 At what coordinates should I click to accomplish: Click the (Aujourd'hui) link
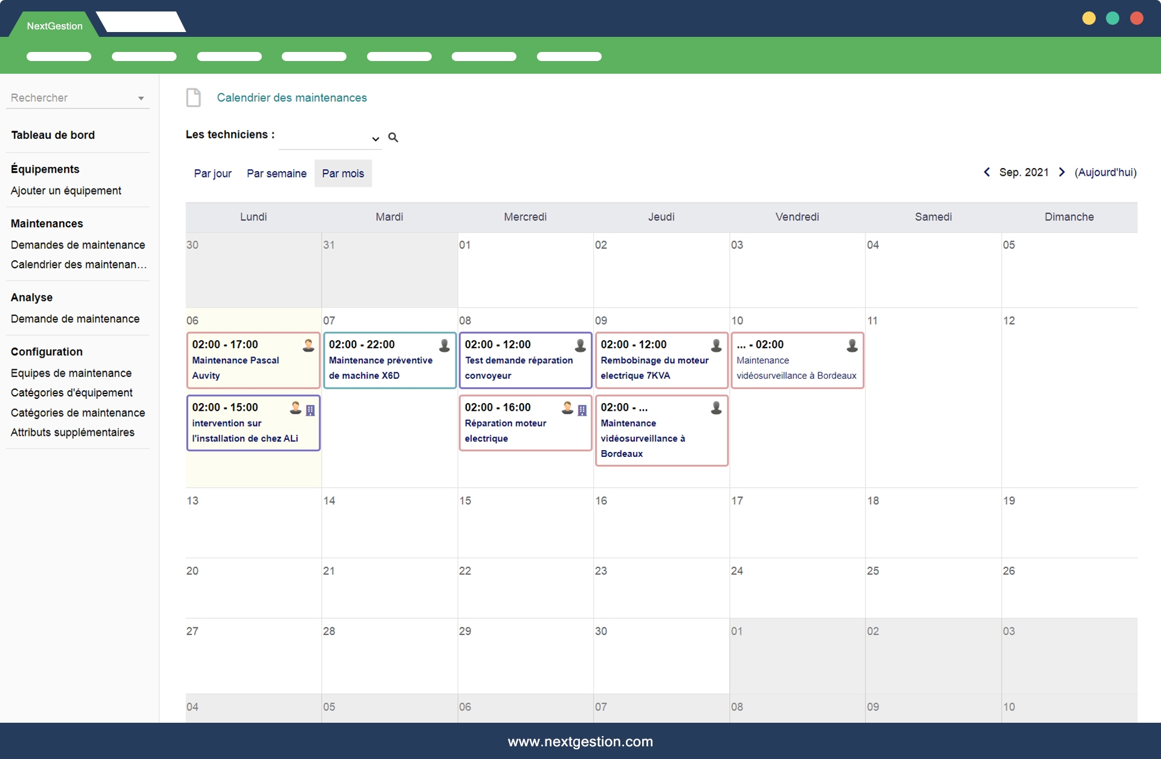point(1105,172)
